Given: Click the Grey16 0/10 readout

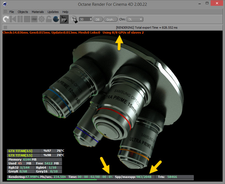Looking at the screenshot, I should tap(49, 171).
